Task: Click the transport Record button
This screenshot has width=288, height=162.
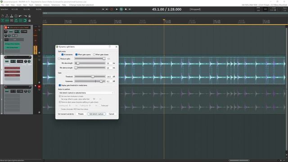Action: [112, 9]
